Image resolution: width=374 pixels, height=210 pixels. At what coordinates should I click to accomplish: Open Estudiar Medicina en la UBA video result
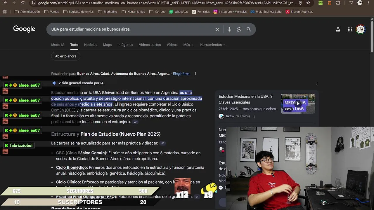click(245, 99)
